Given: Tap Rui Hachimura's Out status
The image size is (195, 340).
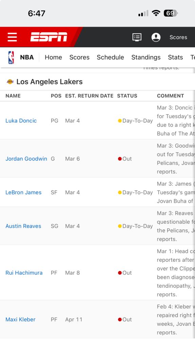Looking at the screenshot, I should [125, 273].
